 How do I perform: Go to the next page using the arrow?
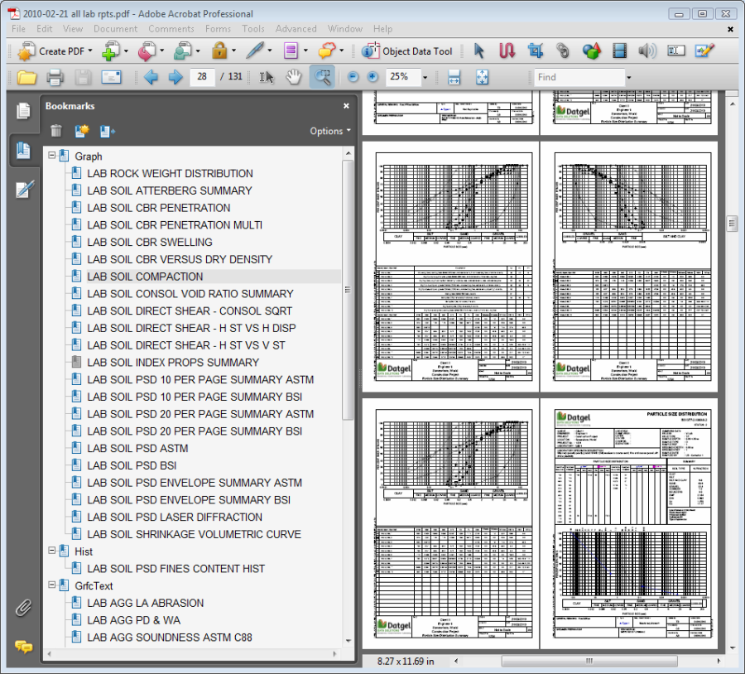pyautogui.click(x=175, y=77)
